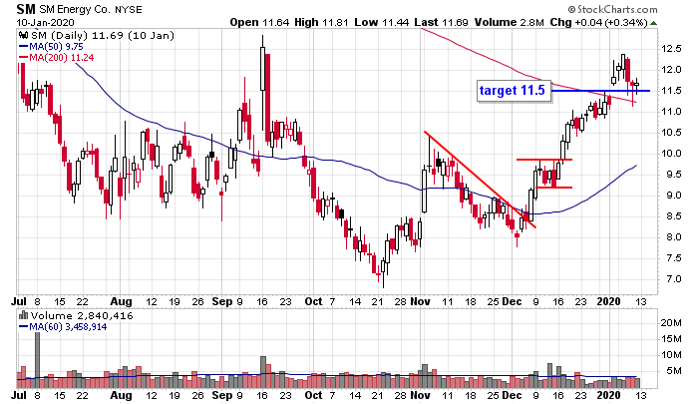
Task: Click the 20M volume axis label
Action: 670,323
